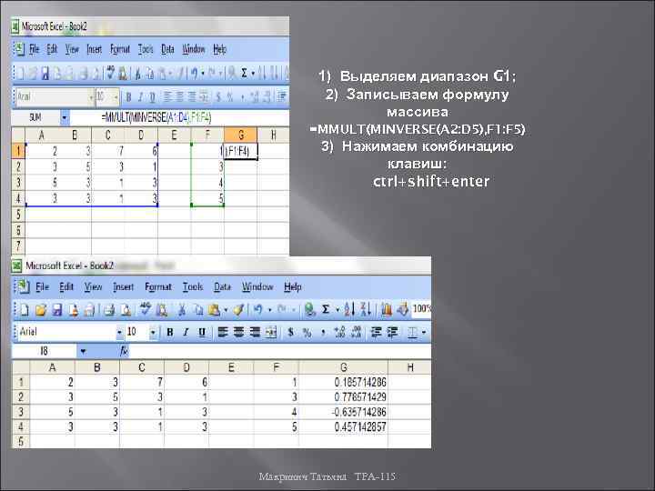Click Increase Indent icon in lower Excel window
Viewport: 655px width, 491px height.
(392, 333)
